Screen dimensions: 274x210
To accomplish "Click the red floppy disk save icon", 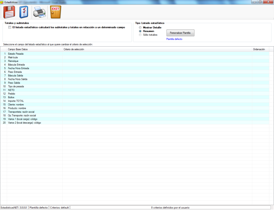I will pos(9,12).
